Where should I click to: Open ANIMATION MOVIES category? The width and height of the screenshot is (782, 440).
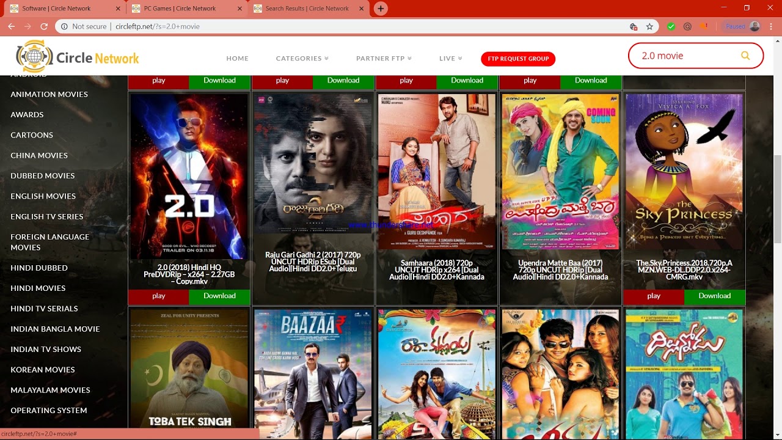coord(49,94)
